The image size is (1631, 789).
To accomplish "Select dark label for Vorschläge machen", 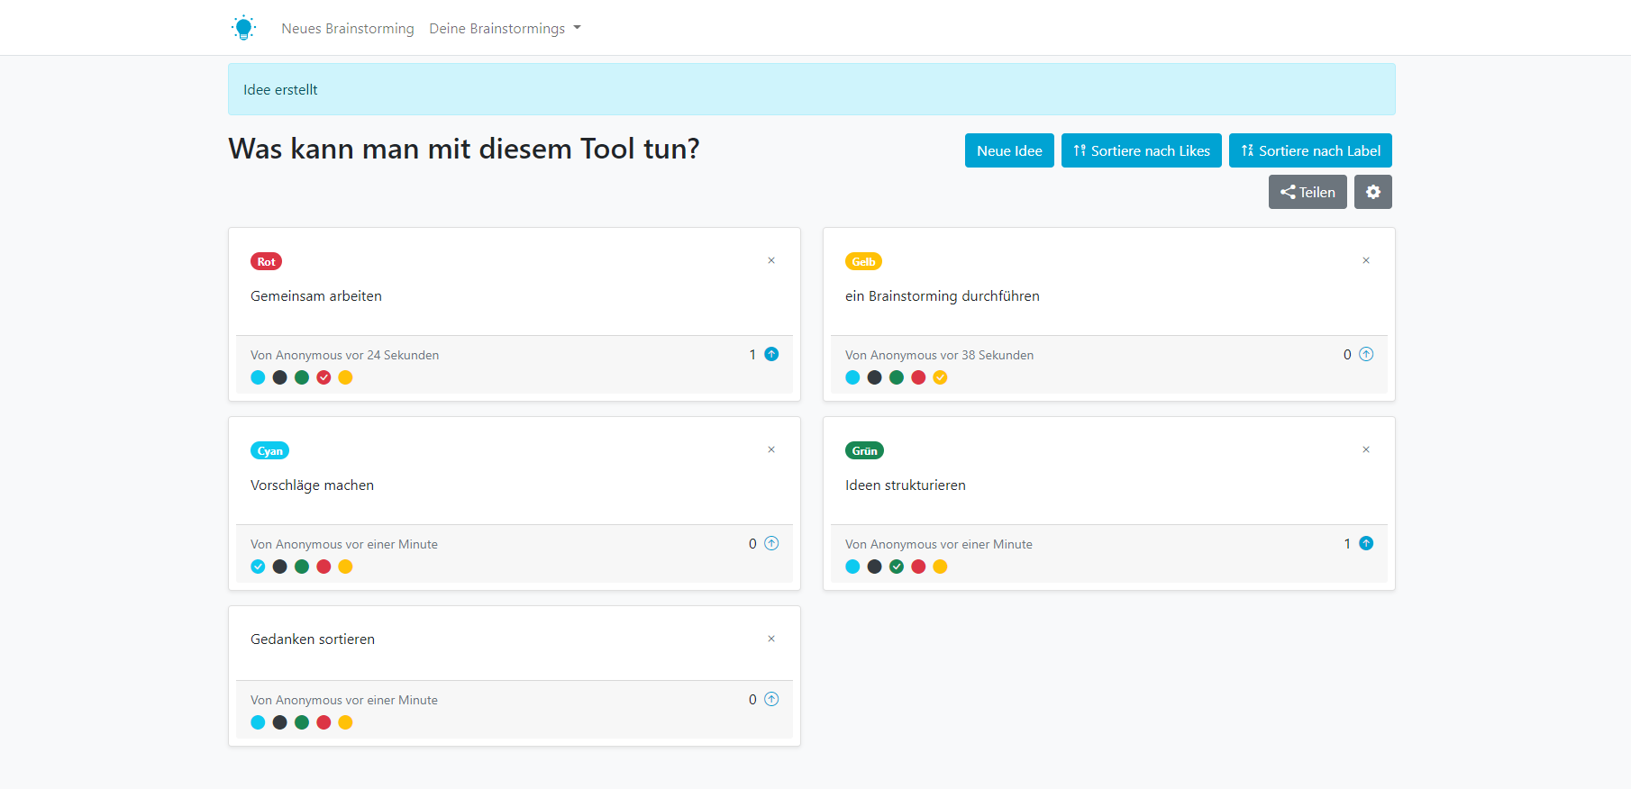I will 279,567.
